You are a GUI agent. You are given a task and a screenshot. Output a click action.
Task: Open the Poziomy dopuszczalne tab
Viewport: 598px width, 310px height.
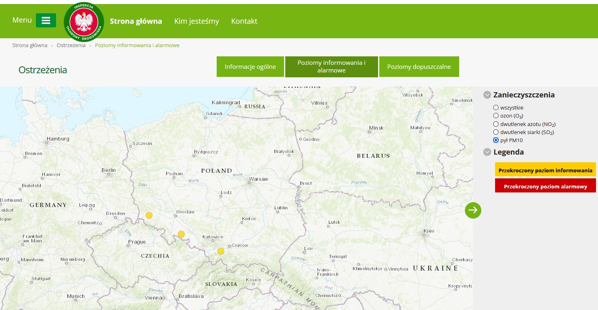419,66
